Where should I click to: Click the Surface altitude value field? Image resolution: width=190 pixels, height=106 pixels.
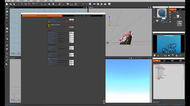pos(71,20)
